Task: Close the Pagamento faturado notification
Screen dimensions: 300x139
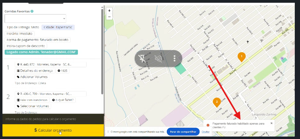Action: click(x=271, y=123)
